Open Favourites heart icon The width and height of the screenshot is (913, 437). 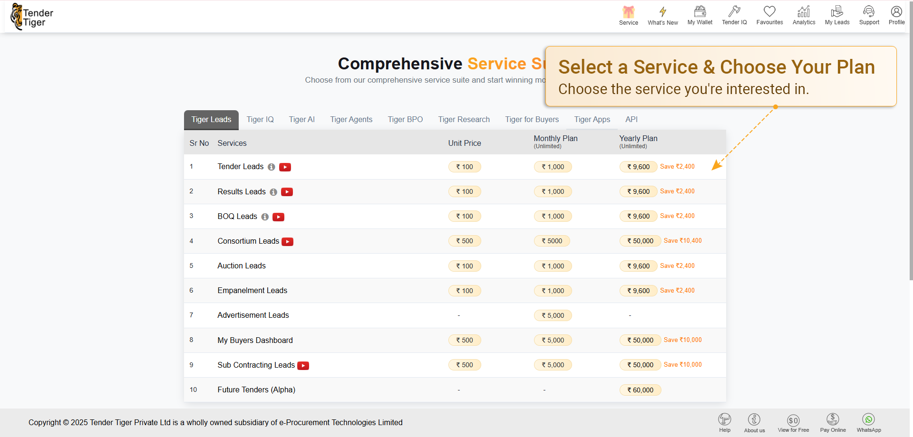(769, 12)
